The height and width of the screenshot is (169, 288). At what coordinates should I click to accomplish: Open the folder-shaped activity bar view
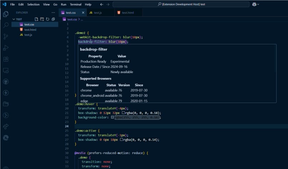coord(6,104)
